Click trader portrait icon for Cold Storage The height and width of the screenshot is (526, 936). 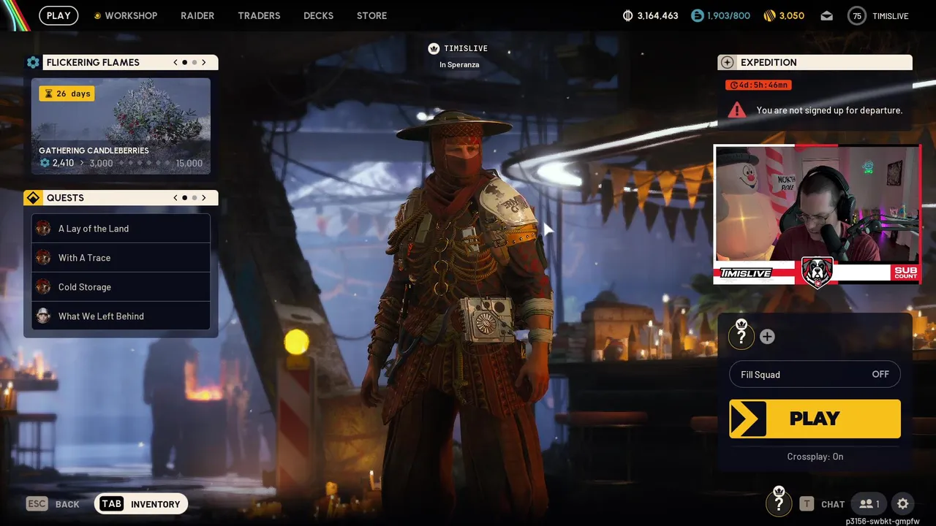(43, 287)
